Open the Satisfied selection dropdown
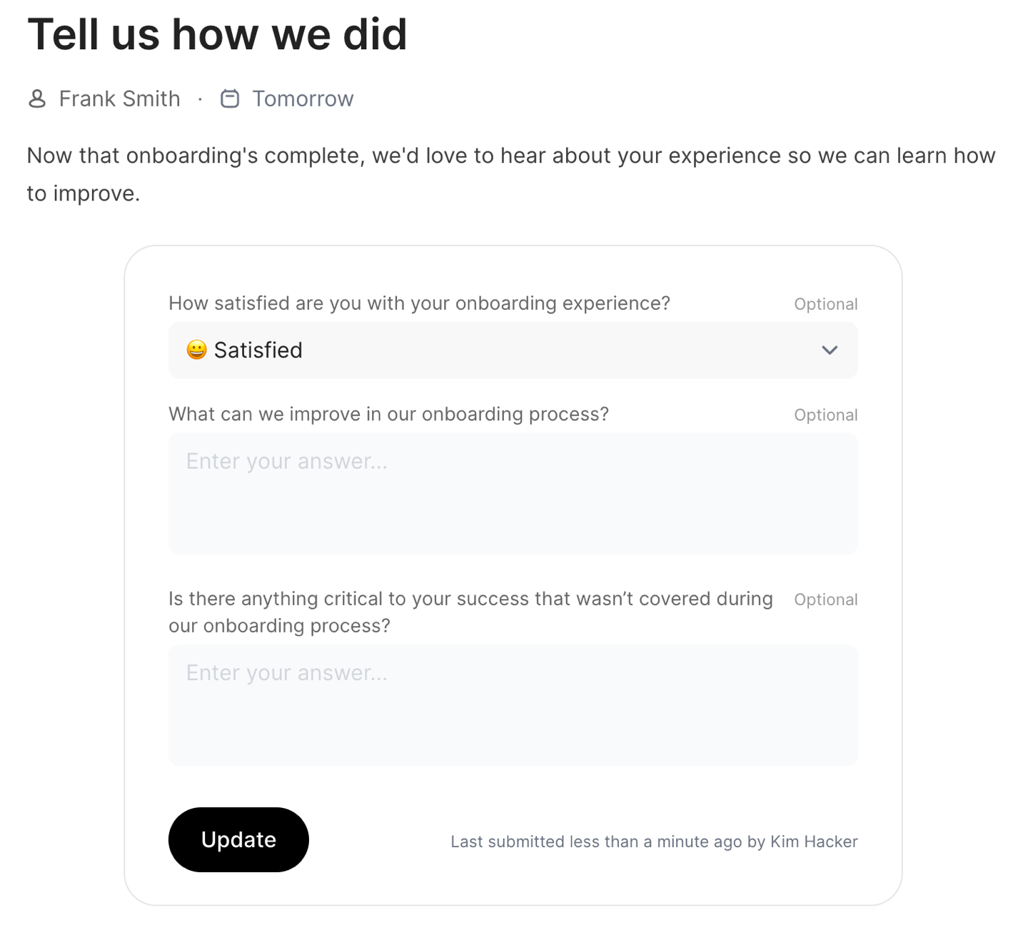This screenshot has height=925, width=1028. pos(513,350)
